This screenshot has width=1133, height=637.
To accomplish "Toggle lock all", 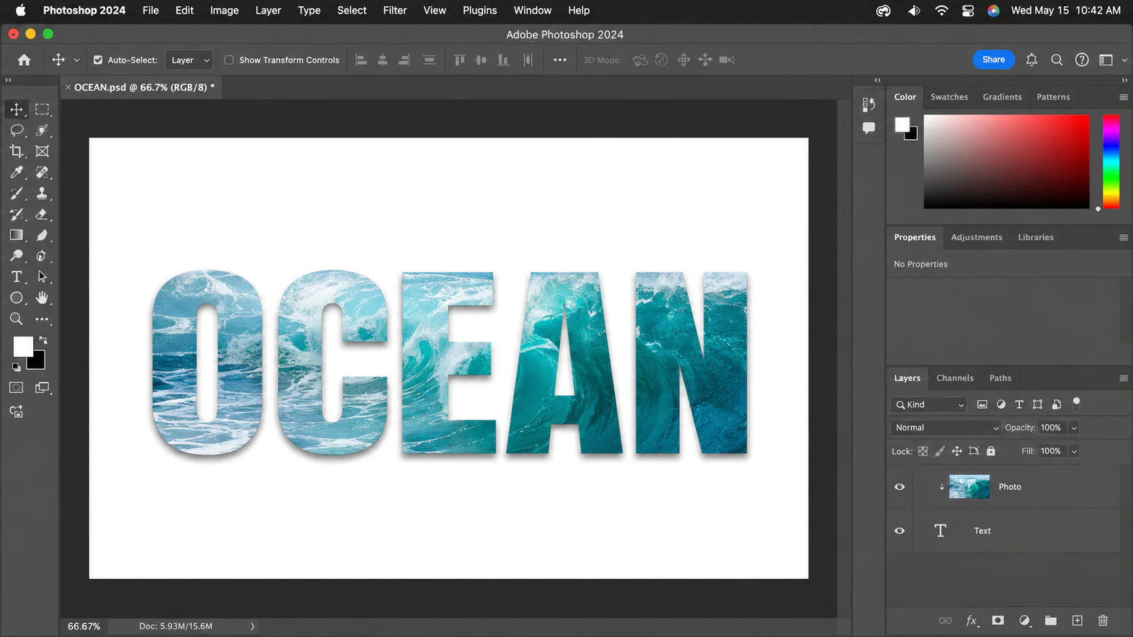I will 991,451.
